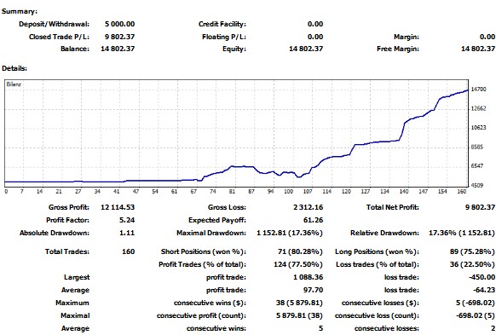Click the 160 tick on chart x-axis
The height and width of the screenshot is (335, 496).
[x=462, y=192]
